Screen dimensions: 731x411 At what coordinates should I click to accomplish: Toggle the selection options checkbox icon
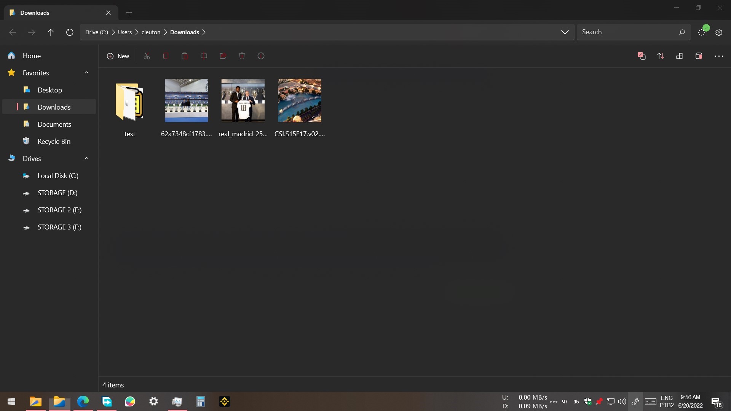(642, 56)
